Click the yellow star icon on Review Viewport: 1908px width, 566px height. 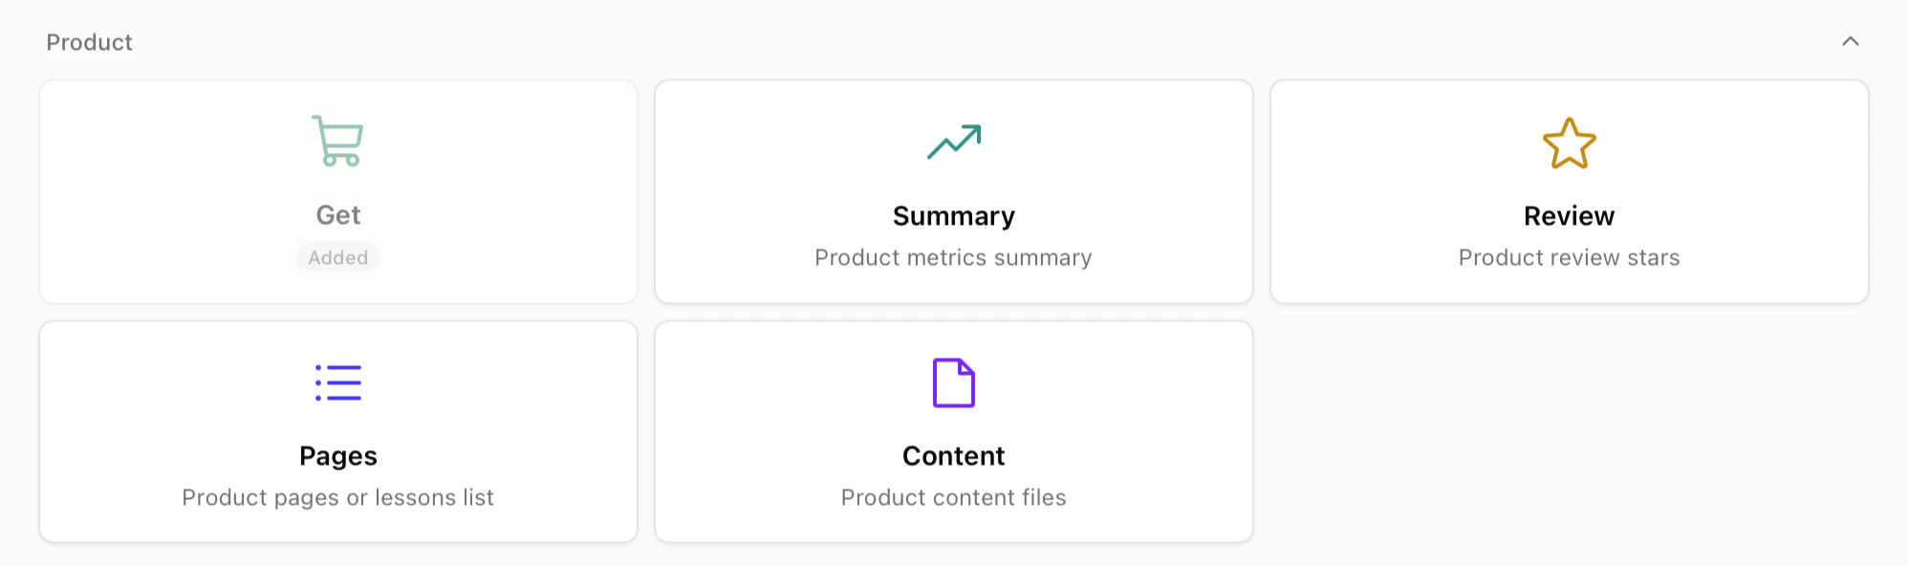tap(1569, 143)
